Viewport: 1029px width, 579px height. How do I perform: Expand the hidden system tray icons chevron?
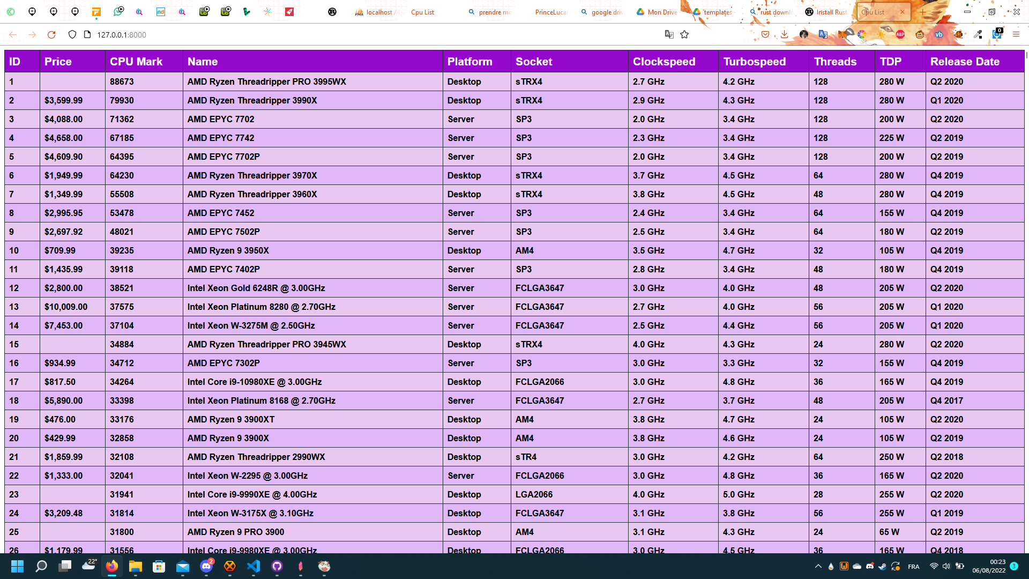tap(818, 566)
